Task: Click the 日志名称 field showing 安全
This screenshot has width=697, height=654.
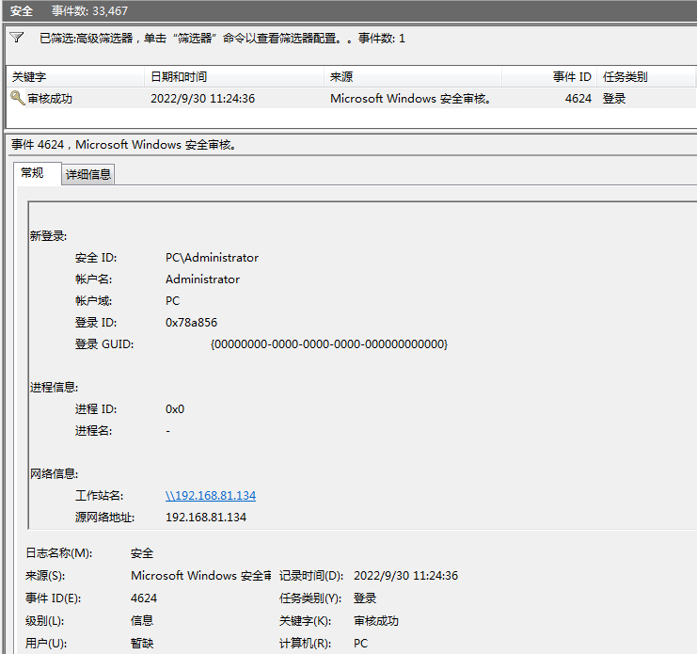Action: [x=142, y=553]
